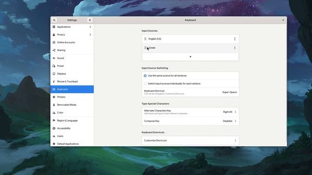Click the Disabled value for Compose Key
The image size is (312, 175).
pos(228,121)
